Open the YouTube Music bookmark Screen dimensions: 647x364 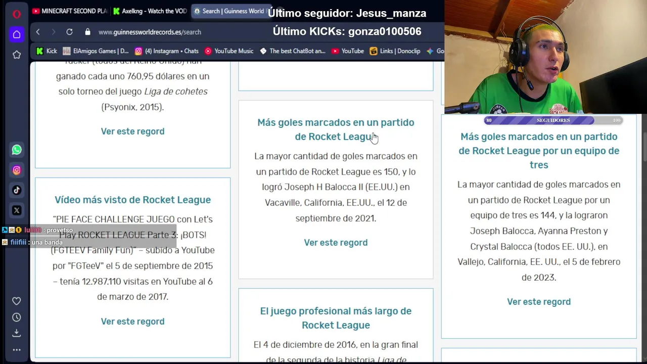point(229,51)
